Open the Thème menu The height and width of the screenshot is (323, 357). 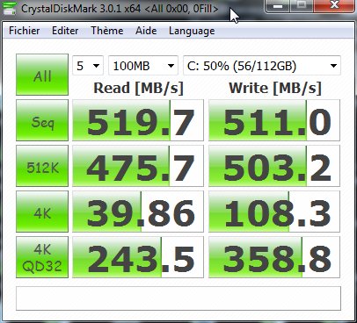coord(107,31)
